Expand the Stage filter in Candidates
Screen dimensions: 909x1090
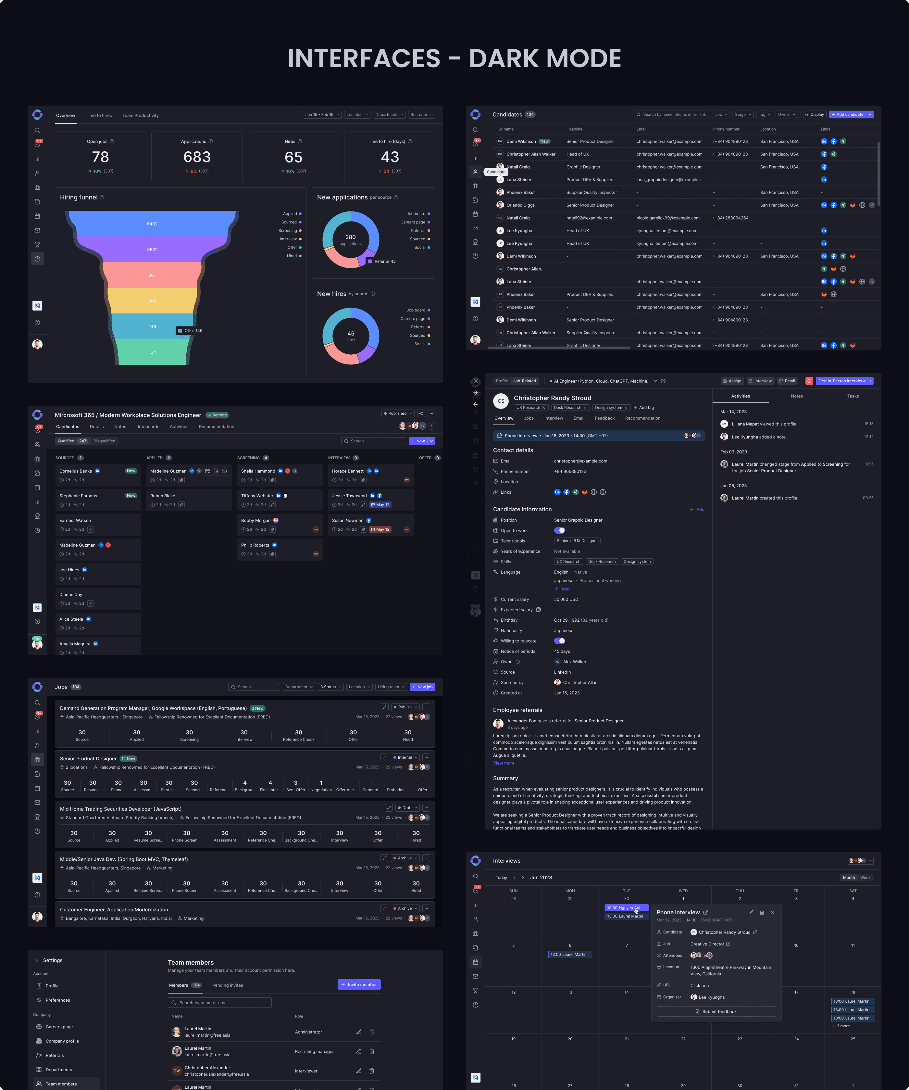point(743,115)
